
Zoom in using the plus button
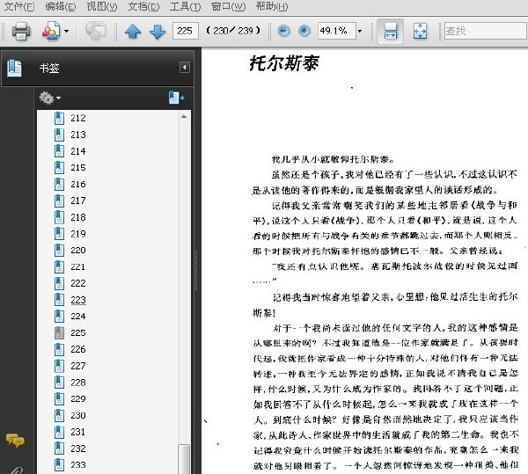(x=304, y=31)
